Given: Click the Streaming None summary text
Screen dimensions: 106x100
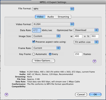Looking at the screenshot, I should [29, 77].
